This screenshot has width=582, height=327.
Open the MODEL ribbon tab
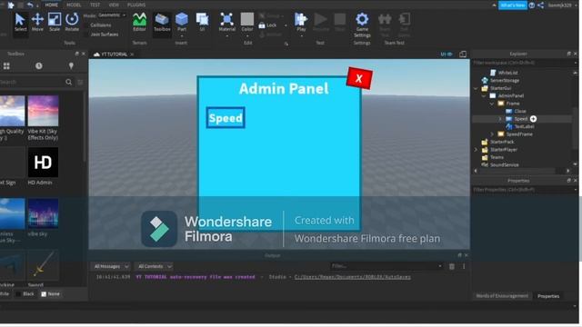coord(74,5)
